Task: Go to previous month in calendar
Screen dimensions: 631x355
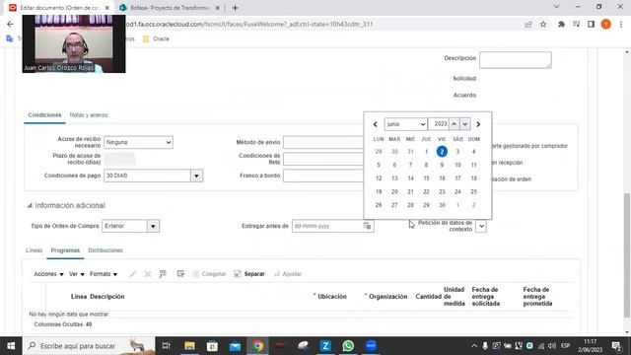Action: click(x=375, y=124)
